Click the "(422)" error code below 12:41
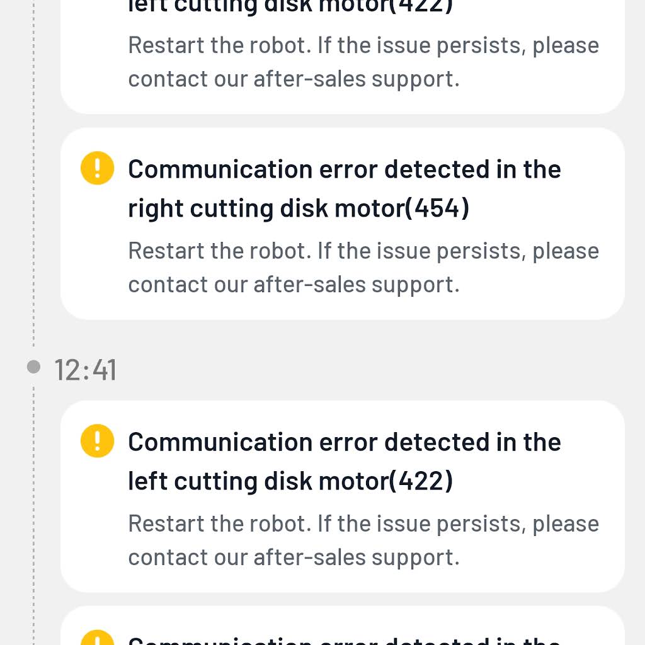The width and height of the screenshot is (645, 645). click(x=421, y=481)
